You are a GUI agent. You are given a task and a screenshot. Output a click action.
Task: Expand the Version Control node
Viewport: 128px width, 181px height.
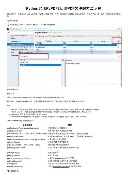(9, 41)
